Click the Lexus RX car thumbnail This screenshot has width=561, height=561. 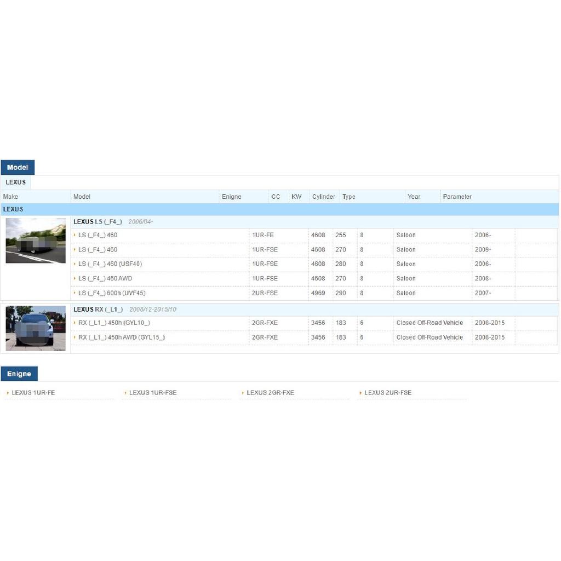[x=36, y=328]
